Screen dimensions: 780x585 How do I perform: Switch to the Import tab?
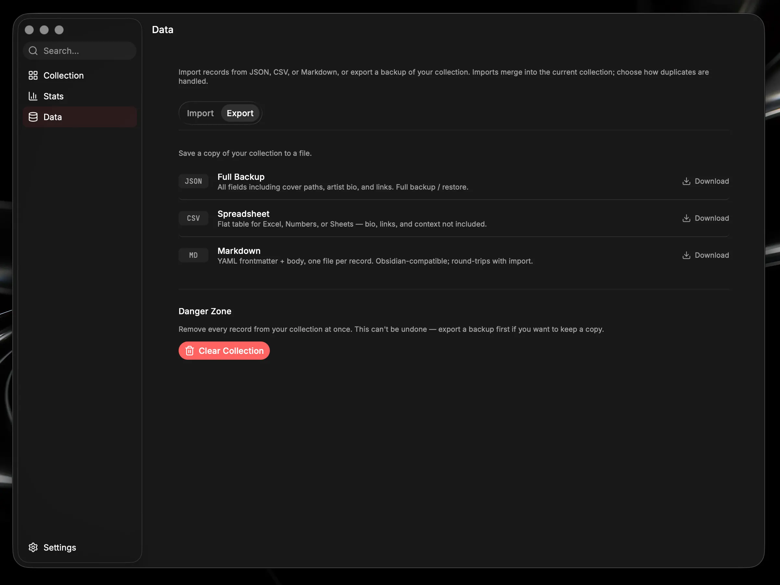point(200,113)
